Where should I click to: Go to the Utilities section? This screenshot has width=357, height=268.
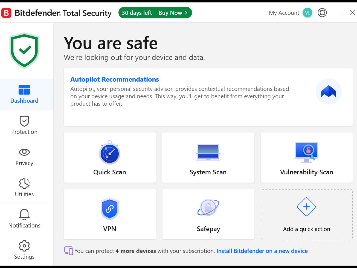(x=24, y=188)
